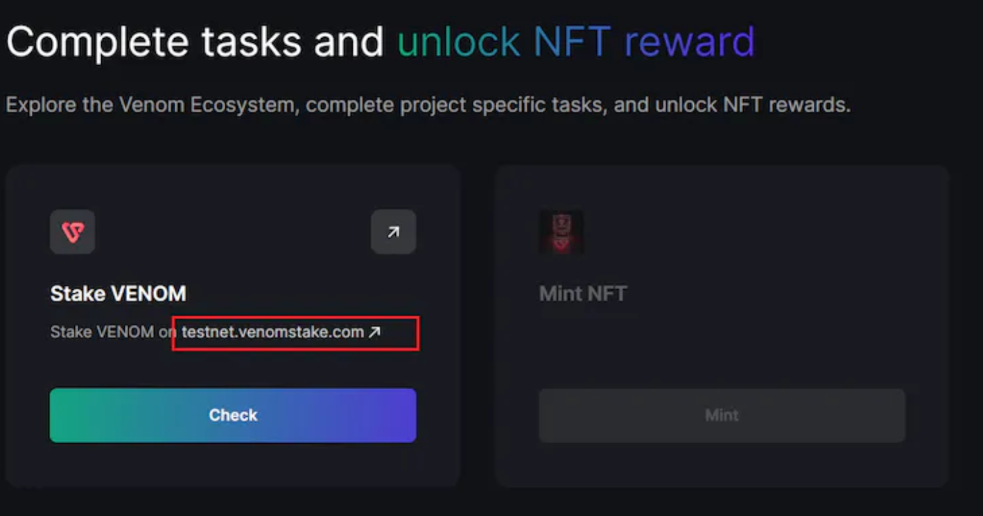Click the word "tasks" in main heading
Viewport: 983px width, 516px height.
252,42
